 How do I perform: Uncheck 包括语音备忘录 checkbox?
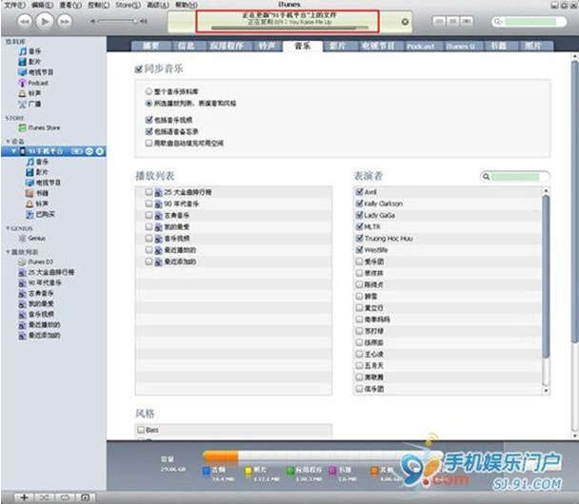149,131
